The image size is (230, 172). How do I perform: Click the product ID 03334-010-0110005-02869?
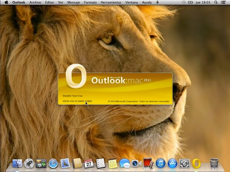click(77, 101)
